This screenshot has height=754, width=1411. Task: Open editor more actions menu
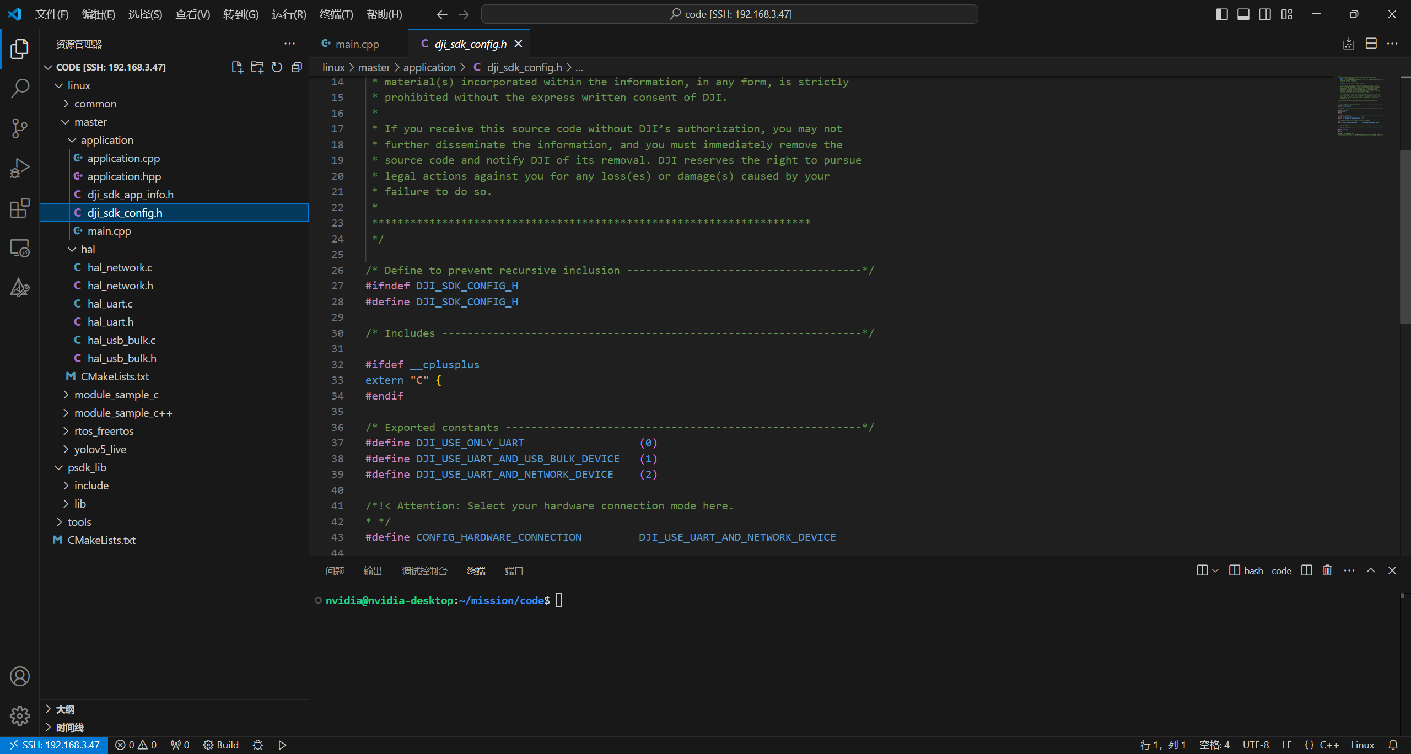(1392, 44)
